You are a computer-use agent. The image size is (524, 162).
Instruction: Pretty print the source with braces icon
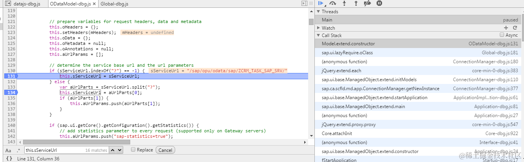tap(9, 158)
